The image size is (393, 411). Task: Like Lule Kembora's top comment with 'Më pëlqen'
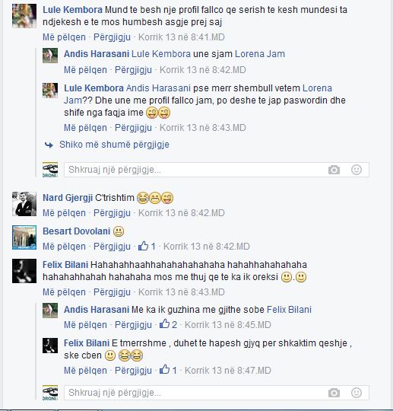pos(64,37)
